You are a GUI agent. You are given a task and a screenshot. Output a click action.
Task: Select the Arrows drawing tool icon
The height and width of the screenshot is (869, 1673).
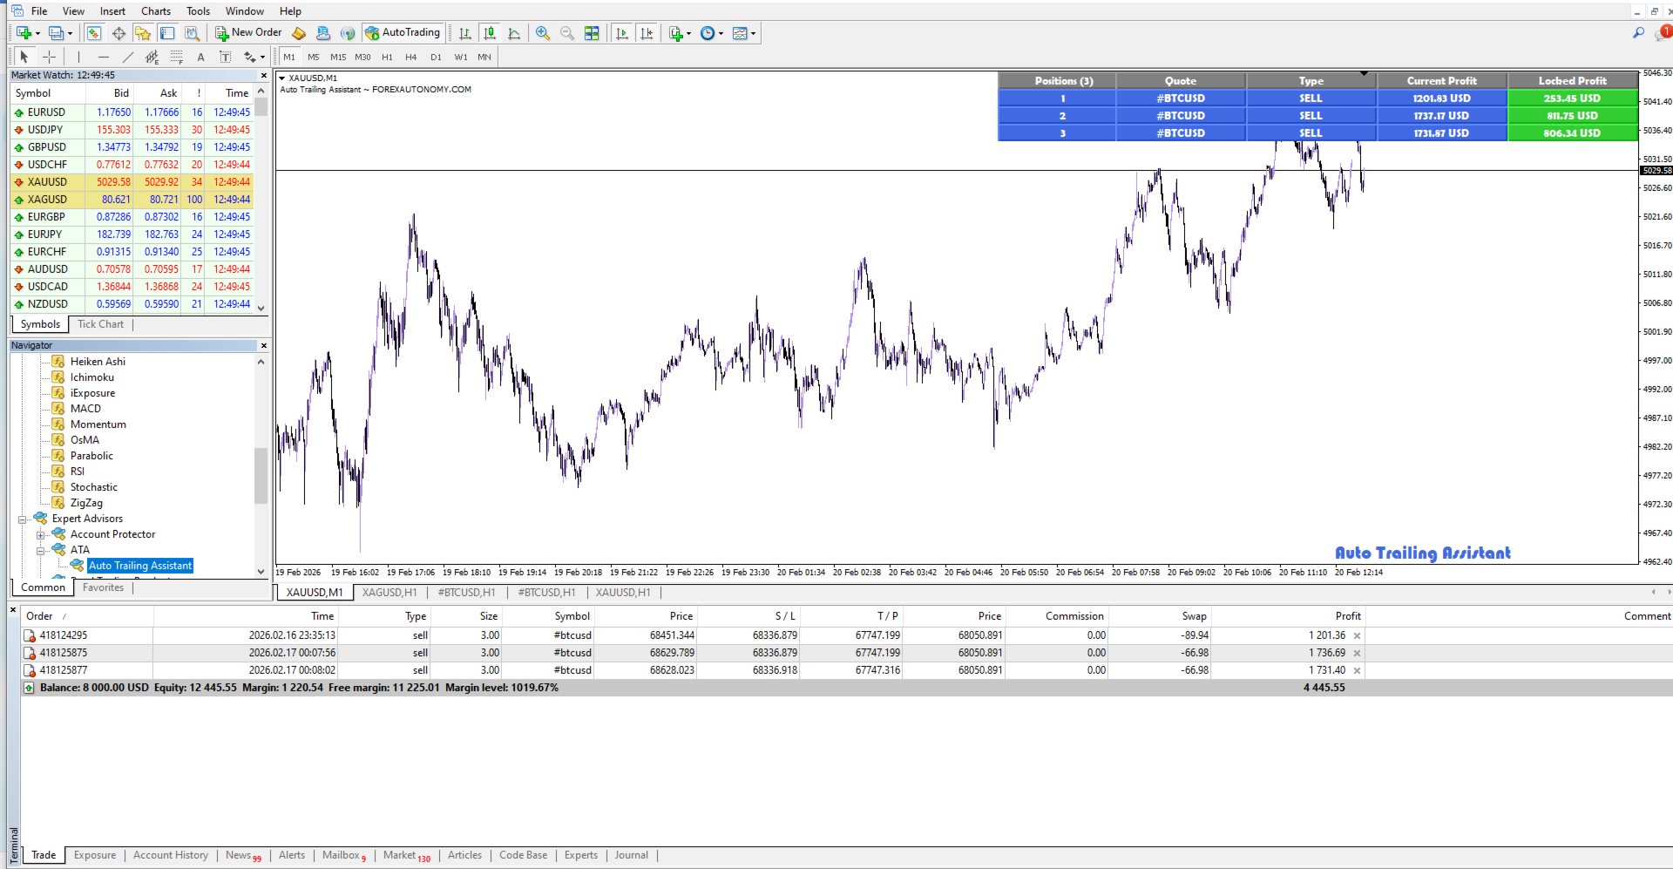tap(249, 57)
